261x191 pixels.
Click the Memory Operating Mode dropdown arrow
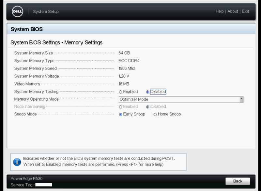(241, 99)
